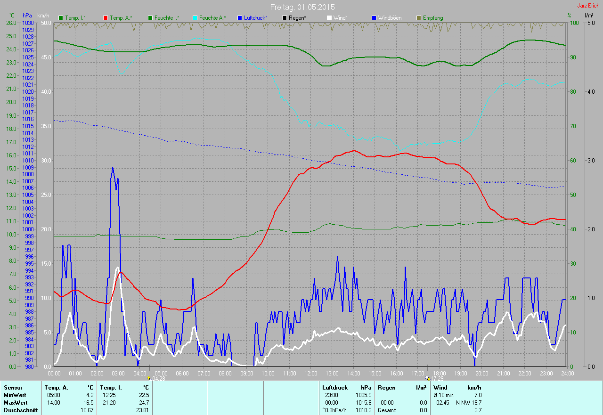The image size is (603, 415).
Task: Click the green Feuchte I. legend square
Action: click(150, 18)
